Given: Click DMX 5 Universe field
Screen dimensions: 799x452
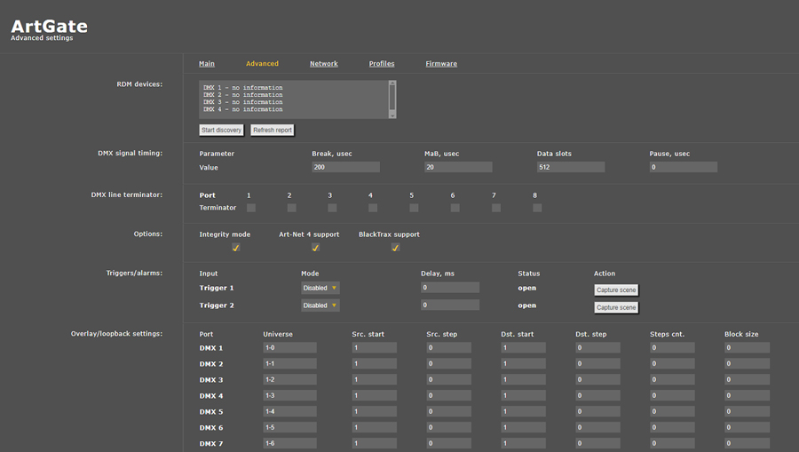Looking at the screenshot, I should click(290, 411).
